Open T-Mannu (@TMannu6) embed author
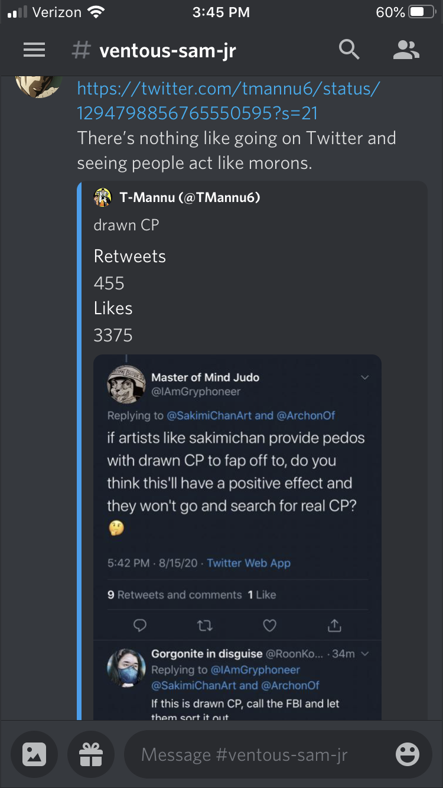This screenshot has height=788, width=443. [x=190, y=197]
